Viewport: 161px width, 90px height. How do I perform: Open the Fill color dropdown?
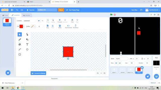(24, 26)
